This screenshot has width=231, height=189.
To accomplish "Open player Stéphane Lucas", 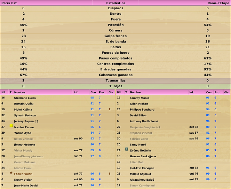I will 25,98.
